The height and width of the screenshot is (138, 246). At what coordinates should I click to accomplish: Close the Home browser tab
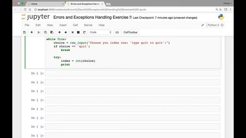(x=63, y=4)
